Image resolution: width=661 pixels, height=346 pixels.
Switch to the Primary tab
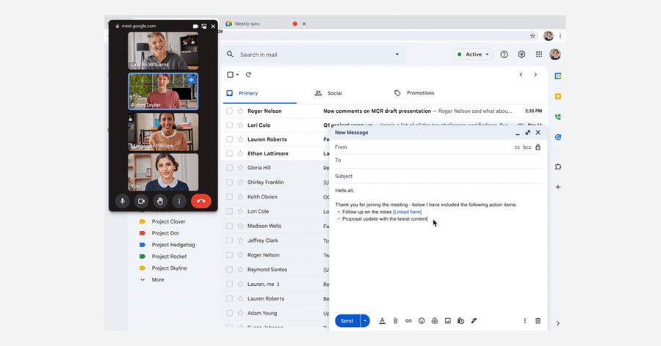(x=260, y=93)
